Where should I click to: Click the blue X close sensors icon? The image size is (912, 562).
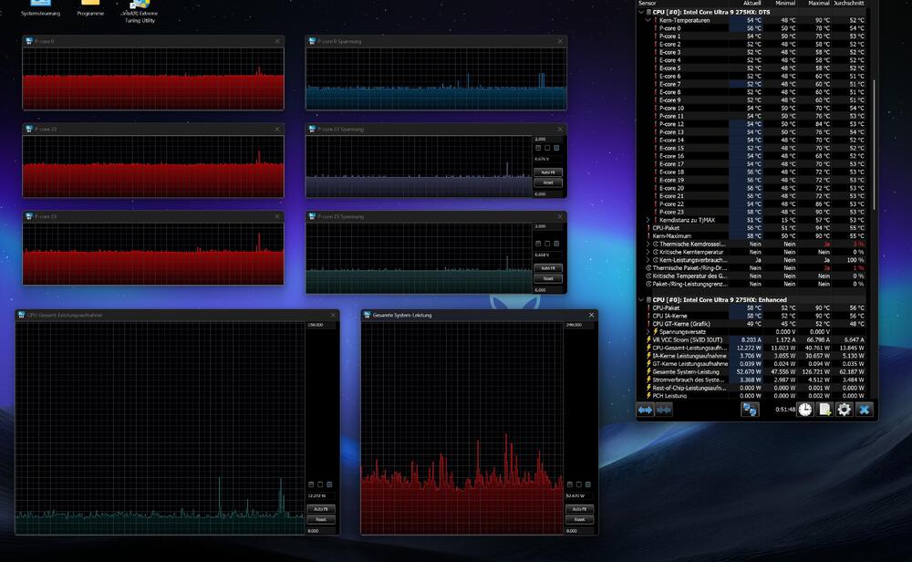(865, 410)
